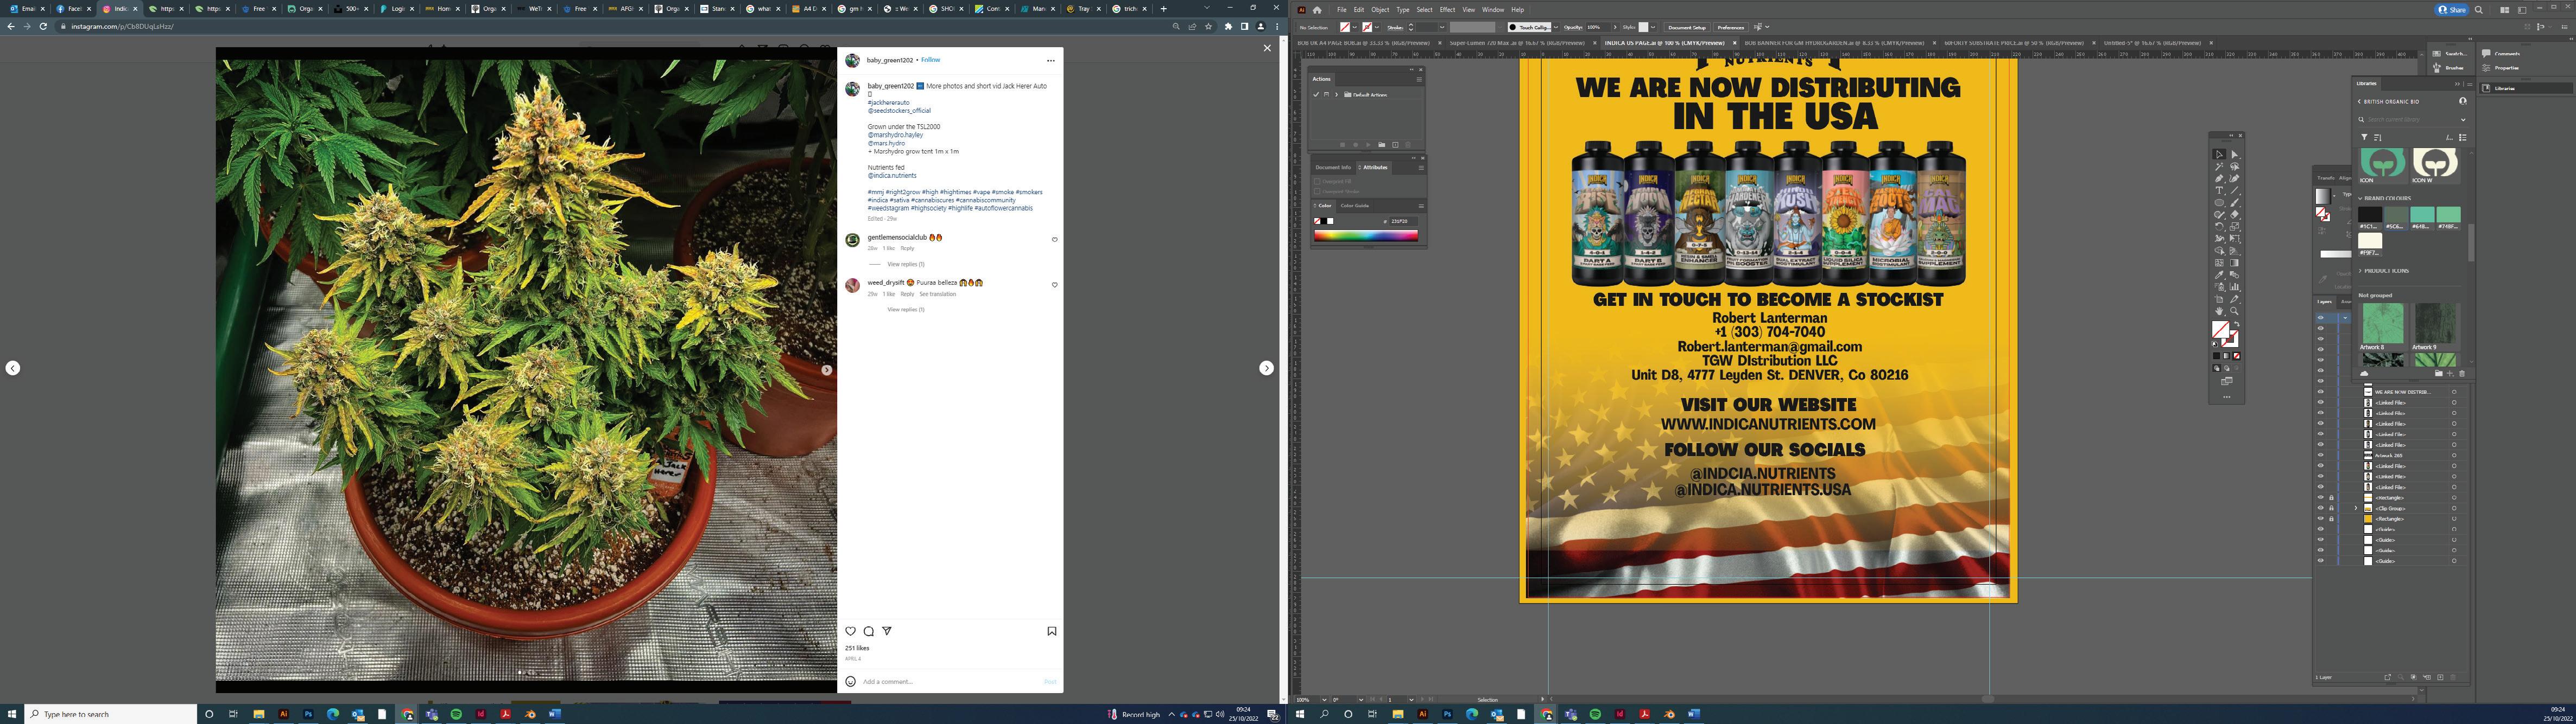The height and width of the screenshot is (724, 2576).
Task: Select the Rotate tool
Action: pos(2219,227)
